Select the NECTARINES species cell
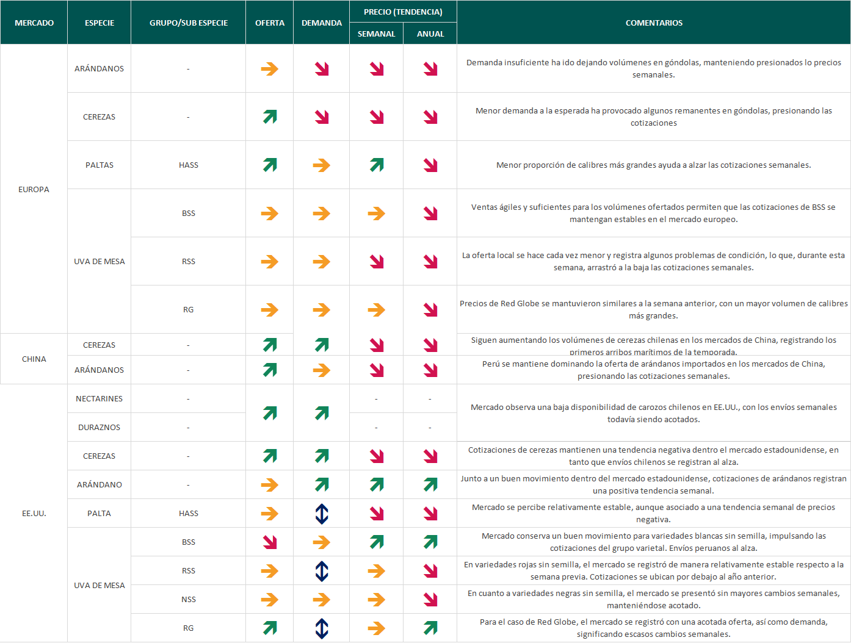Viewport: 851px width, 643px height. pos(99,398)
